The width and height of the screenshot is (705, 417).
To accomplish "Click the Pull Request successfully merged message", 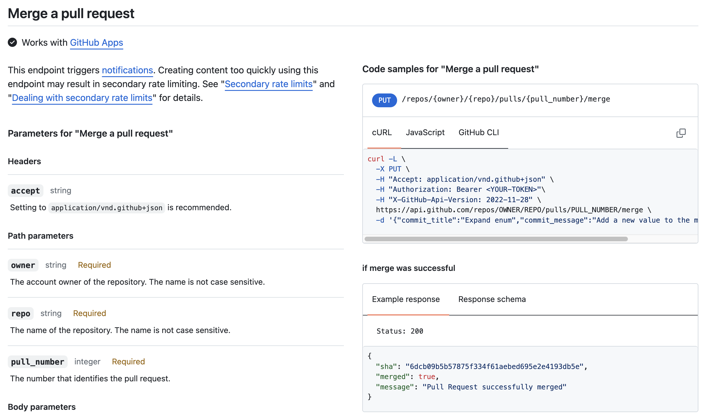I will [494, 387].
